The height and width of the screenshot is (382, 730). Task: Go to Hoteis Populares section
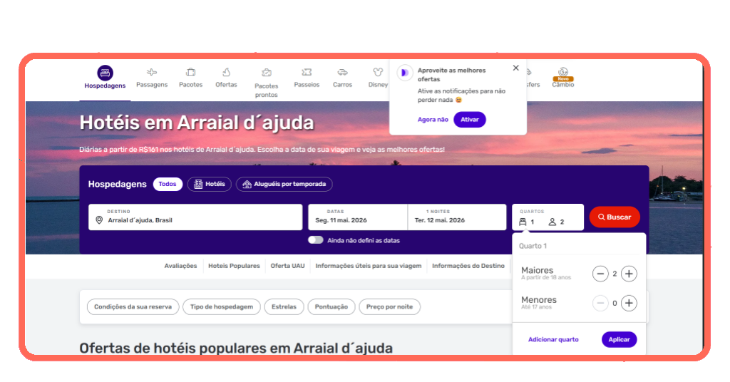click(x=234, y=266)
